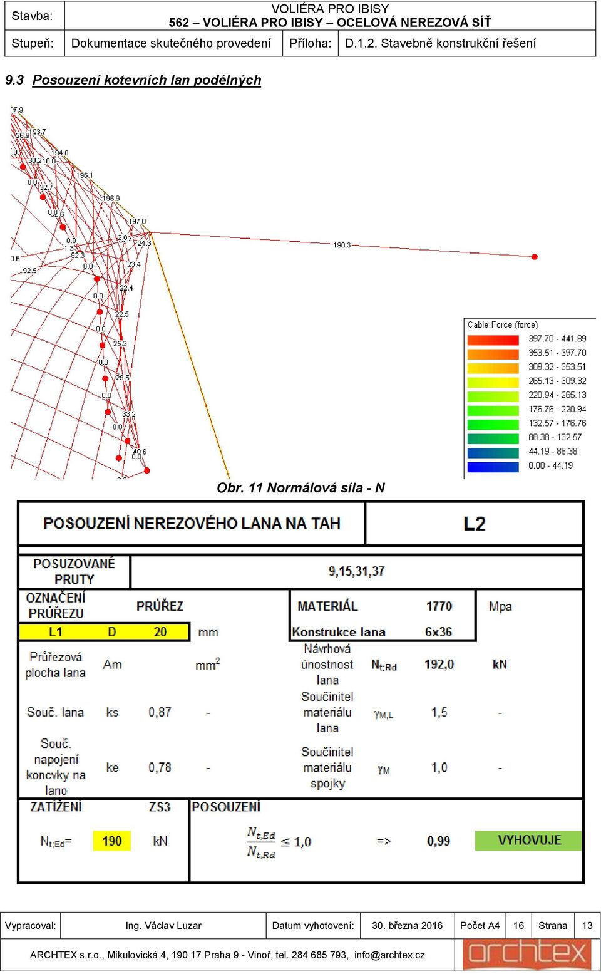Click the material factor value '1,5'

pyautogui.click(x=439, y=712)
